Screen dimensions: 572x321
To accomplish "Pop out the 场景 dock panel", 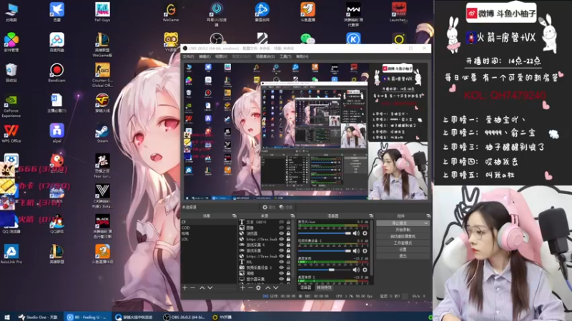I will point(235,216).
